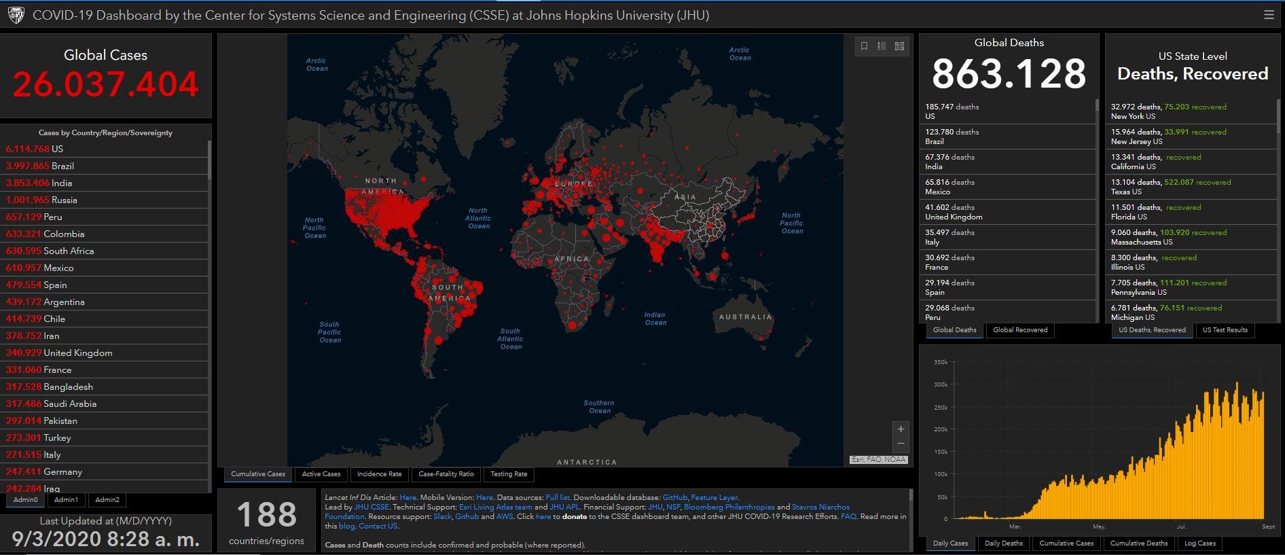Show the Cumulative Deaths chart tab
This screenshot has width=1285, height=555.
coord(1139,543)
